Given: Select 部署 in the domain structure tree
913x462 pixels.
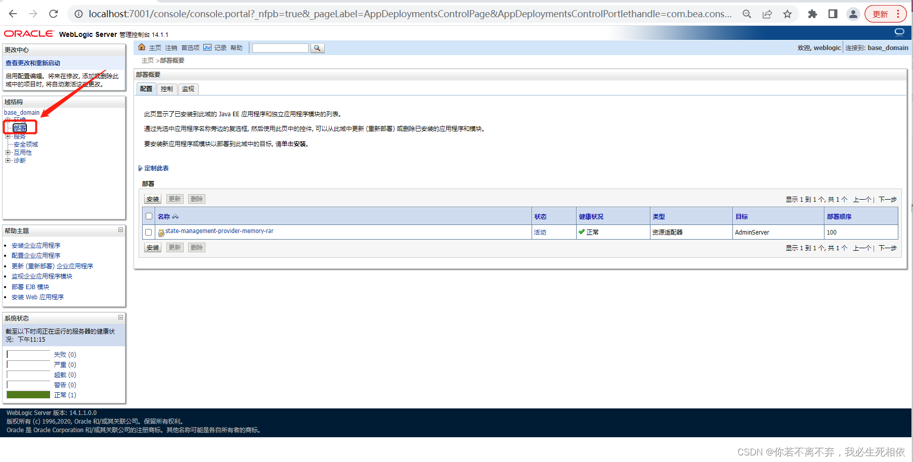Looking at the screenshot, I should (20, 128).
